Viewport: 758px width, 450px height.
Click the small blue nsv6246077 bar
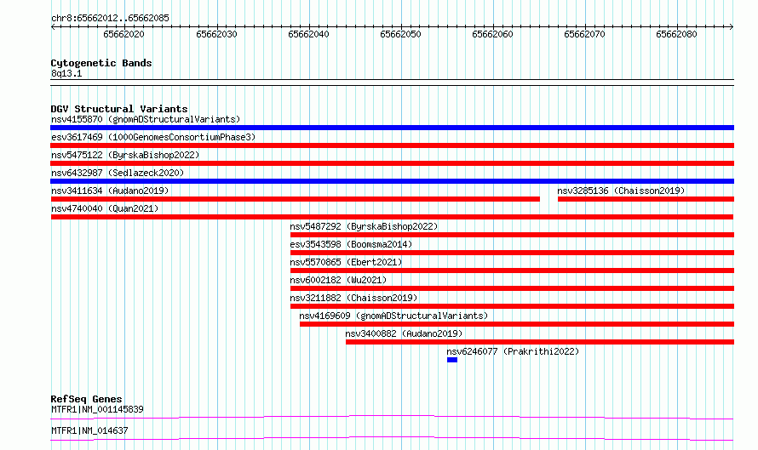452,360
